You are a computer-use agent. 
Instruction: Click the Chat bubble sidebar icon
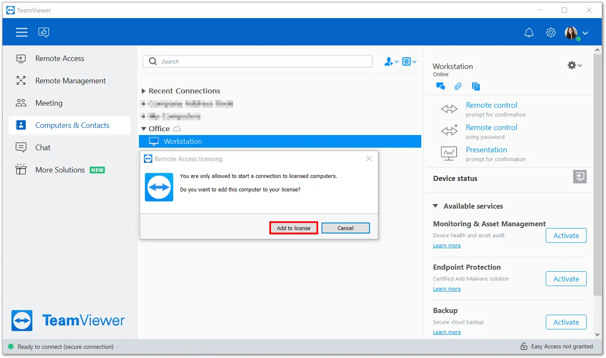click(21, 148)
